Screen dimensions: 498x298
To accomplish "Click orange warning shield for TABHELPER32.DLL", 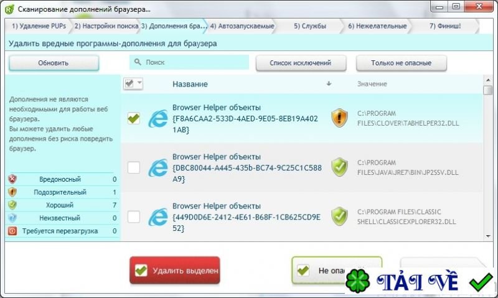I will [x=339, y=118].
